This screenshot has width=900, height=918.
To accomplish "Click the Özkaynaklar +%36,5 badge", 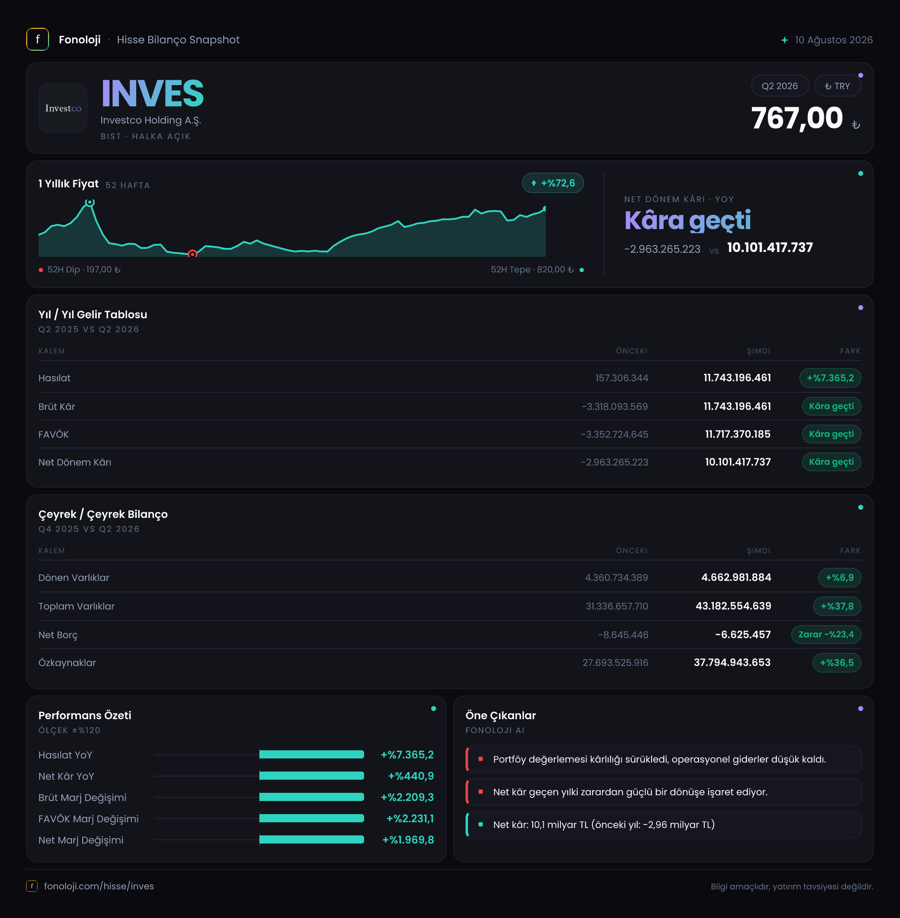I will (837, 662).
